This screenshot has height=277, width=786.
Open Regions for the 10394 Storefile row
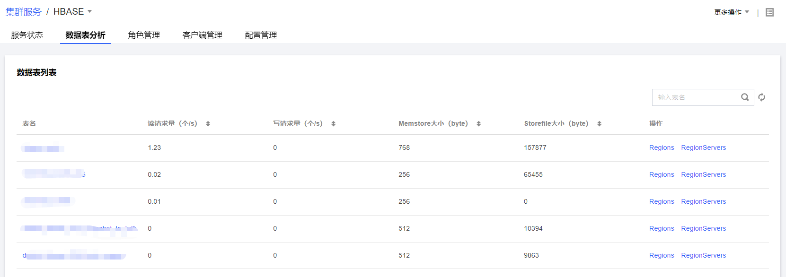pos(661,228)
